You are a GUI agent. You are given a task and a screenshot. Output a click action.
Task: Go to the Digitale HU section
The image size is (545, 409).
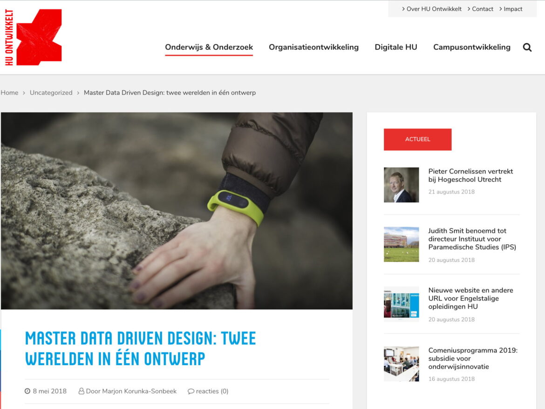[x=395, y=47]
